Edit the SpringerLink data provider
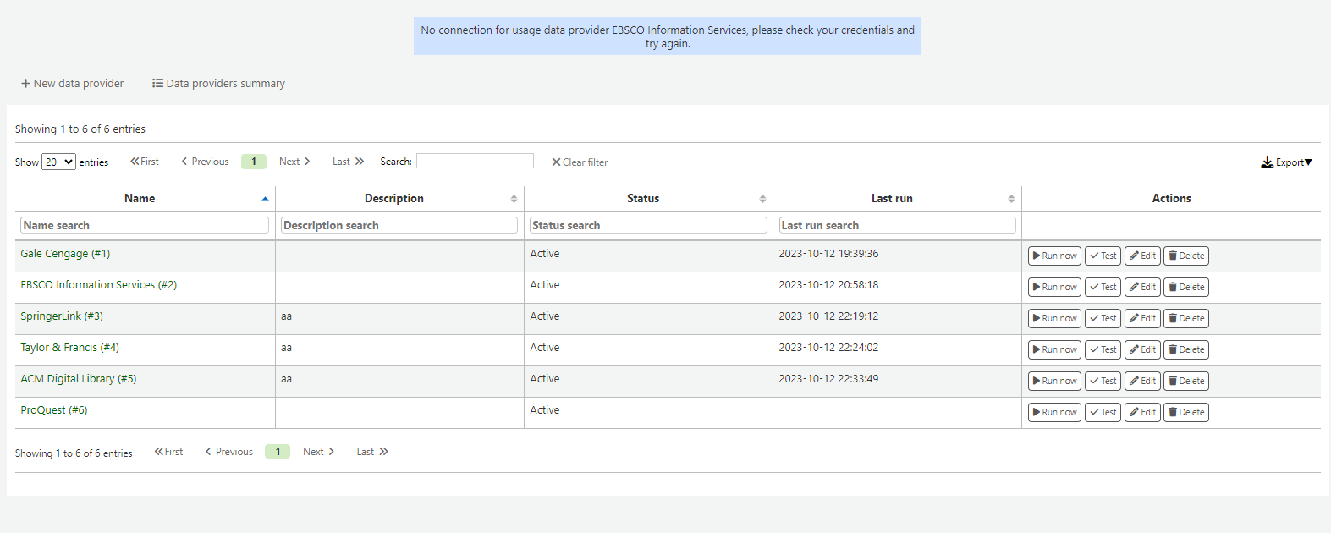 click(1142, 318)
